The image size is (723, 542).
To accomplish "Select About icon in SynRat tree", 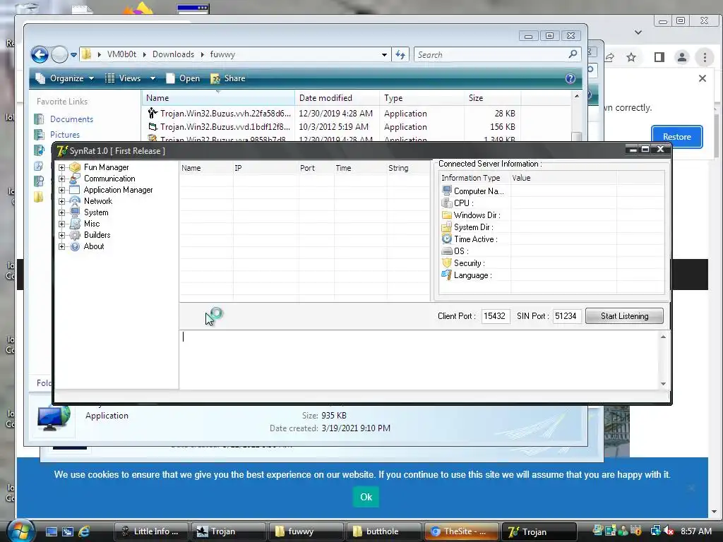I will [x=75, y=246].
